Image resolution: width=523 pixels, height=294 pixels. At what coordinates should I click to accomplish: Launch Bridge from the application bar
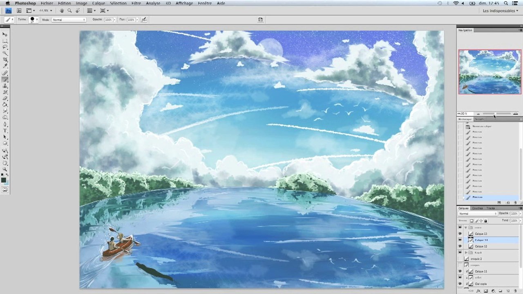19,11
